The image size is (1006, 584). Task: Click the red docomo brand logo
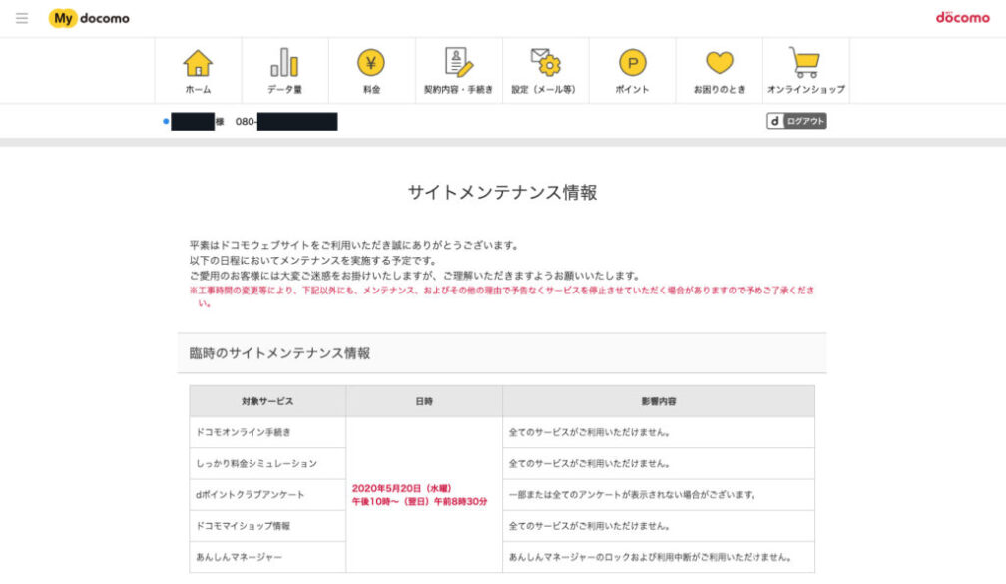[x=962, y=17]
